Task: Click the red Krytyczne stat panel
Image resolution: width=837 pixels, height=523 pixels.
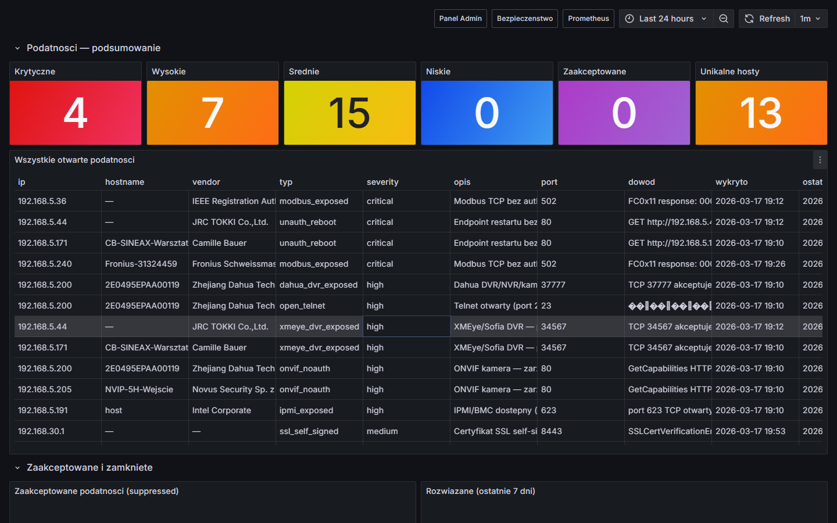Action: coord(76,113)
